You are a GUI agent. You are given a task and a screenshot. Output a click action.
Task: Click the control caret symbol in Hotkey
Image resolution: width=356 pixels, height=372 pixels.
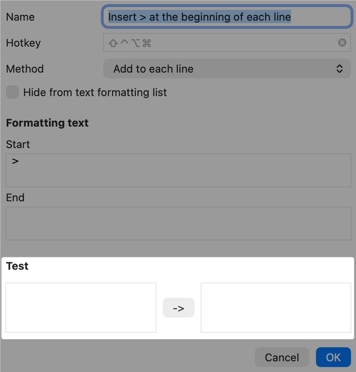pos(125,42)
